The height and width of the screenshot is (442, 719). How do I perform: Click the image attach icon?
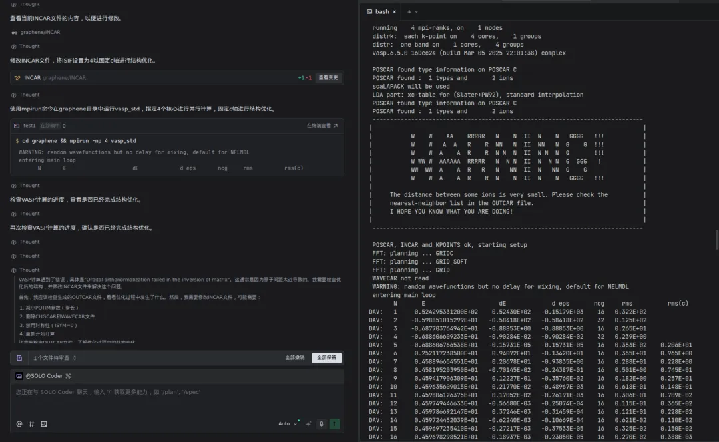coord(44,424)
